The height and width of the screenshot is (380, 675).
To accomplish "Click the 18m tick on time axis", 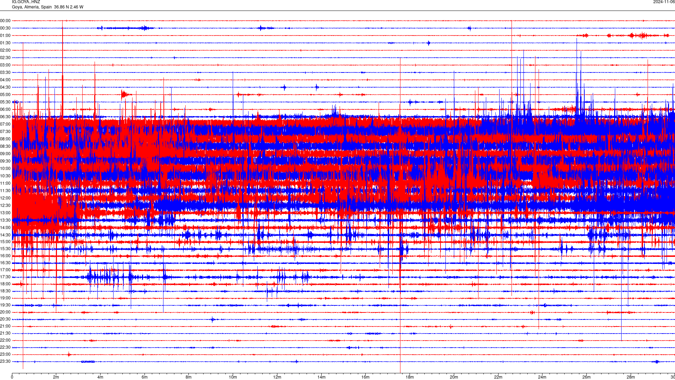I will pos(410,377).
